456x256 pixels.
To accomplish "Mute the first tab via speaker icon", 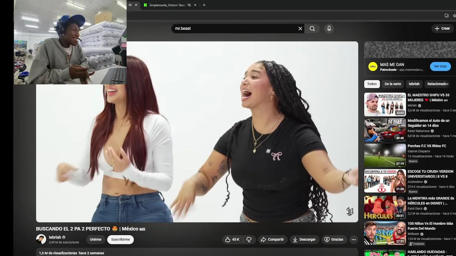I will 130,5.
